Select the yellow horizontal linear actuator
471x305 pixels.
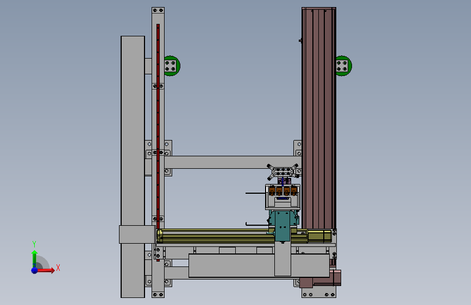coord(245,236)
